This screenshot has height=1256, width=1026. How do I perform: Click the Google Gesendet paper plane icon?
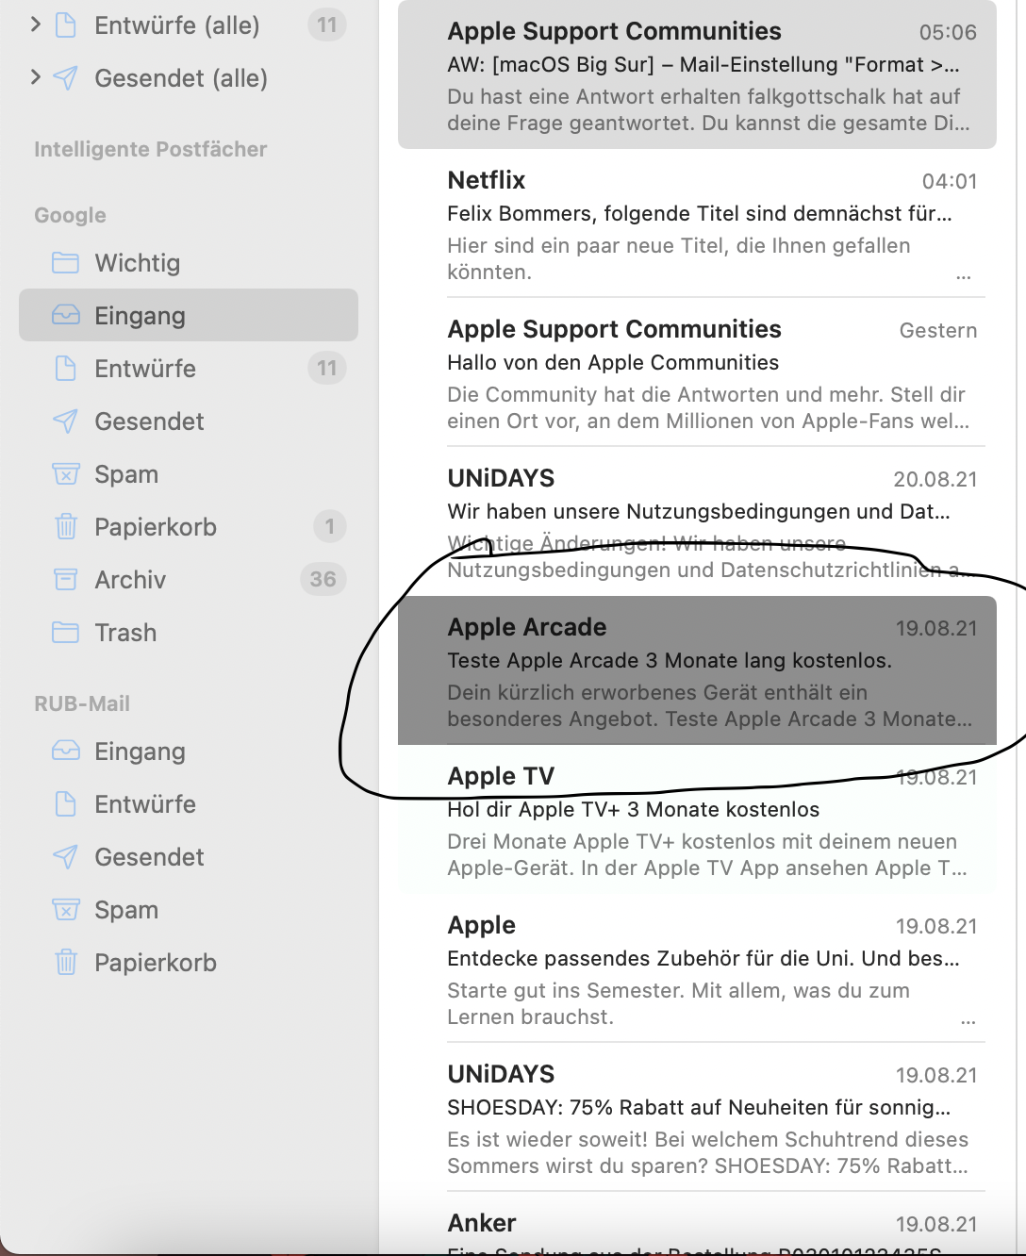tap(65, 421)
